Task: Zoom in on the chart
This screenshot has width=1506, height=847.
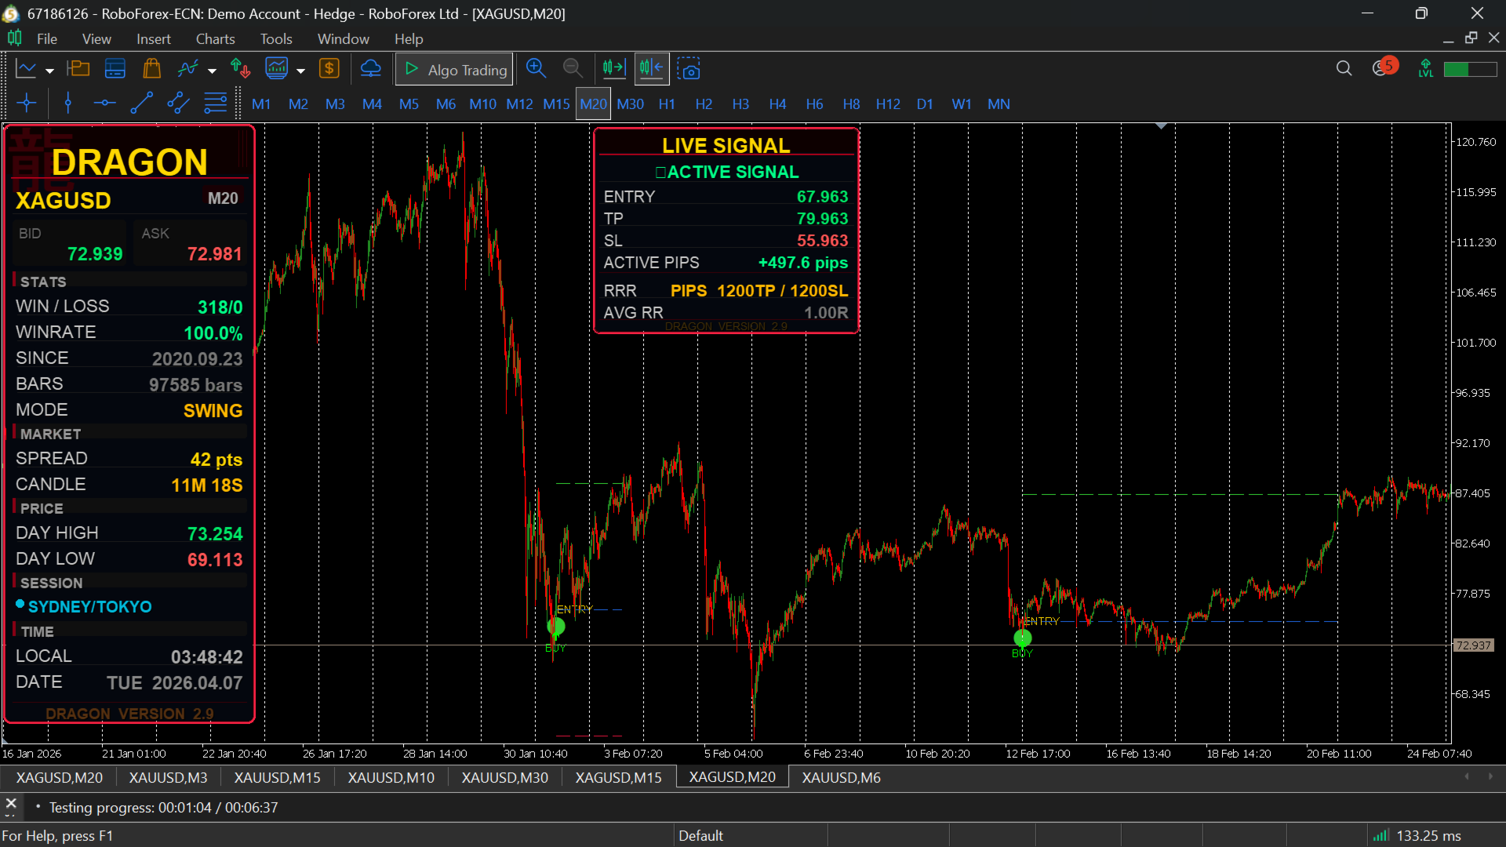Action: (x=536, y=69)
